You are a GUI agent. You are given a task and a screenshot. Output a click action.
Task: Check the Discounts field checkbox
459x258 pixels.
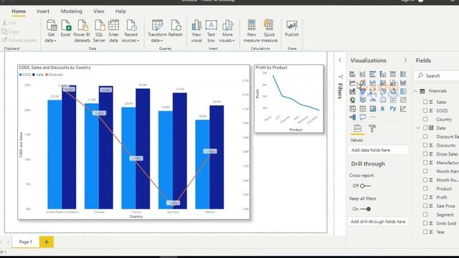click(425, 145)
